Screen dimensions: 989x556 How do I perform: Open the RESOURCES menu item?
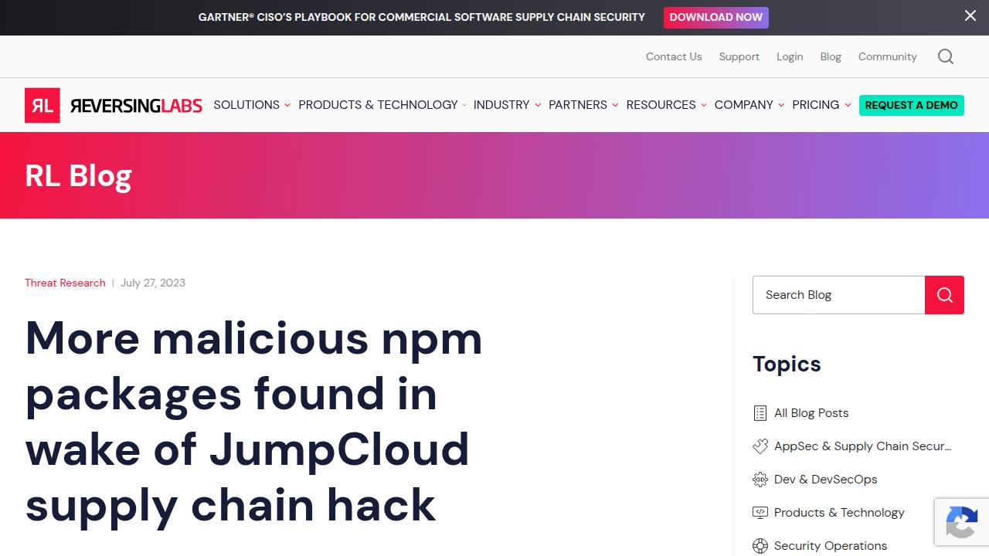[x=661, y=105]
